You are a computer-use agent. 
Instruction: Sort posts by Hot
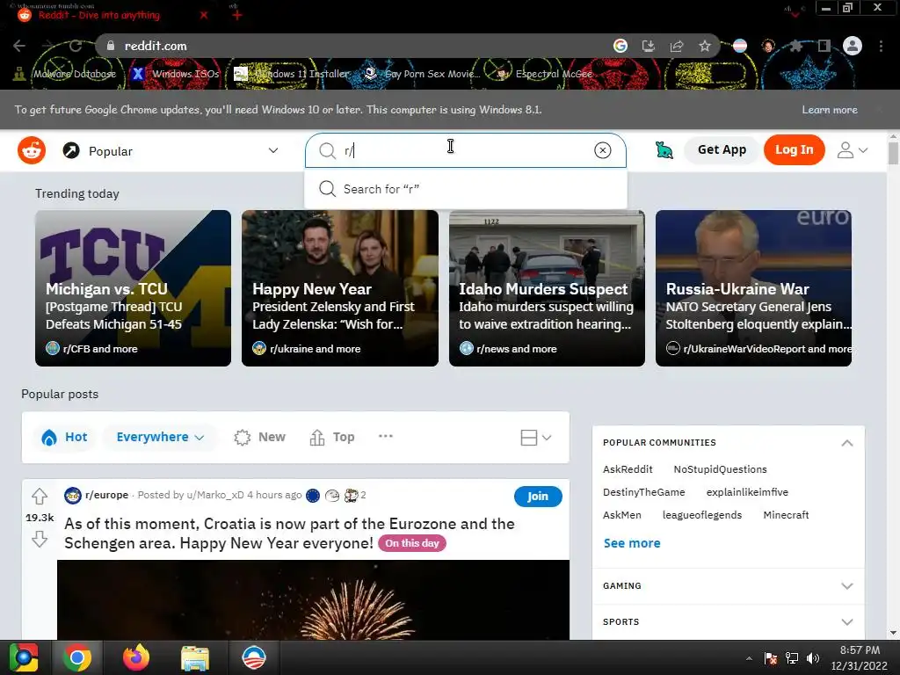click(x=64, y=437)
